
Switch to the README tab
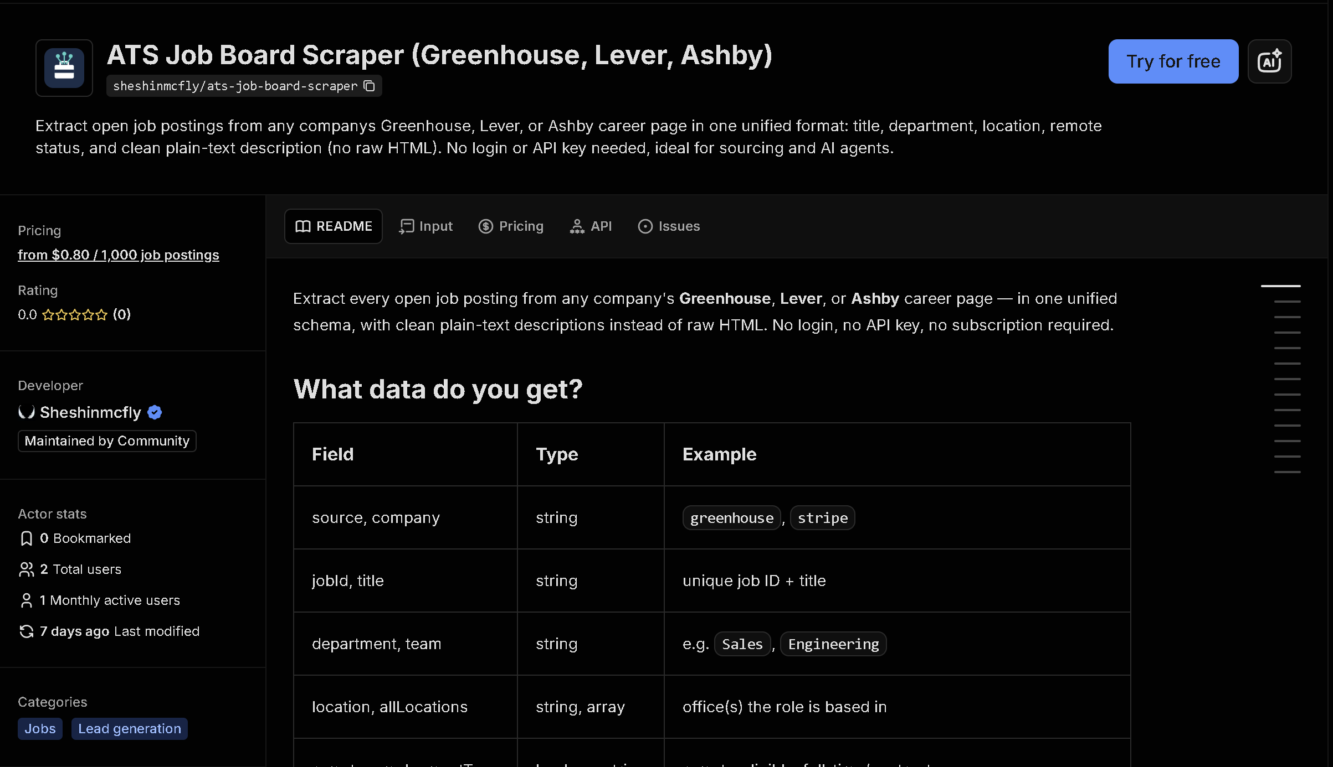[334, 226]
